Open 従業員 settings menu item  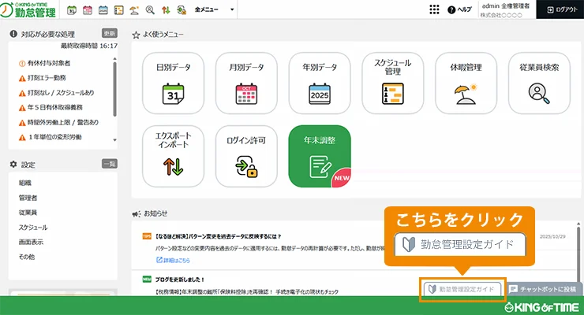pos(28,213)
